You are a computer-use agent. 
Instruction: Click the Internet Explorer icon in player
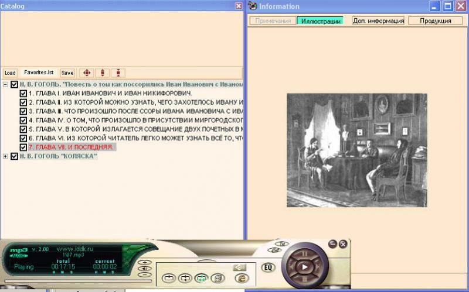[241, 279]
